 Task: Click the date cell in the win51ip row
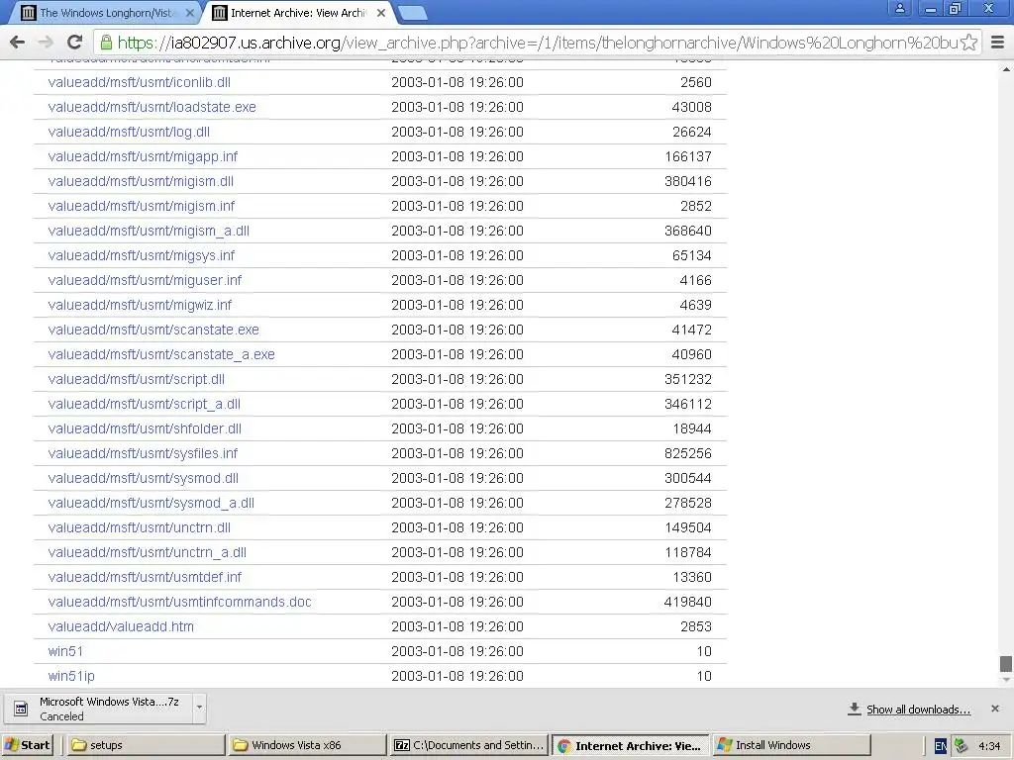pyautogui.click(x=457, y=676)
